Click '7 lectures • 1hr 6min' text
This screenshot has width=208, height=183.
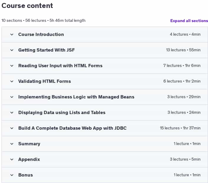click(x=182, y=66)
